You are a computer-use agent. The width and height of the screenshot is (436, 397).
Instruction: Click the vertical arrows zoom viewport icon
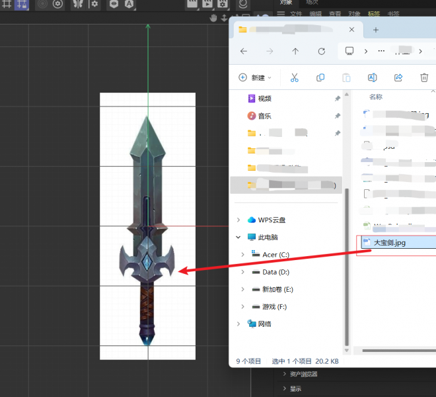(x=224, y=18)
